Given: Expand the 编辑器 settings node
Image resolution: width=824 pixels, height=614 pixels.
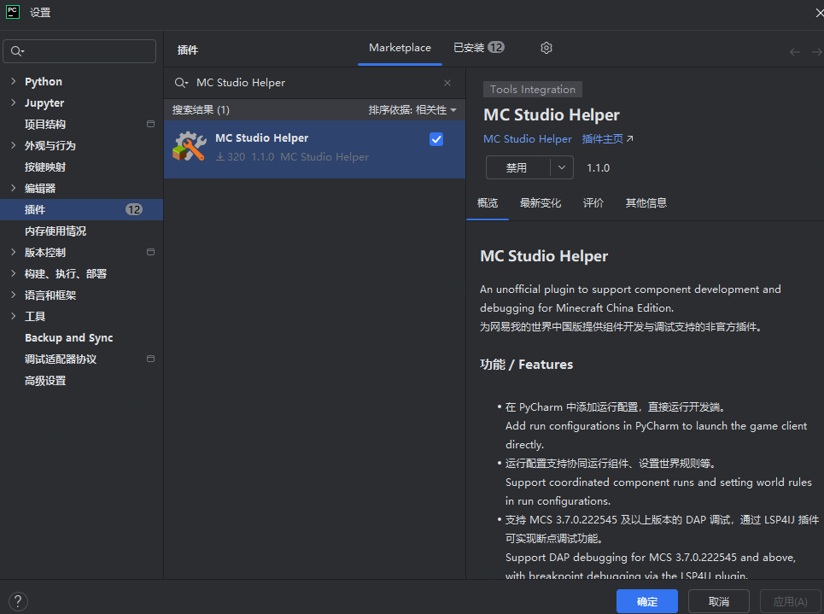Looking at the screenshot, I should pos(13,189).
